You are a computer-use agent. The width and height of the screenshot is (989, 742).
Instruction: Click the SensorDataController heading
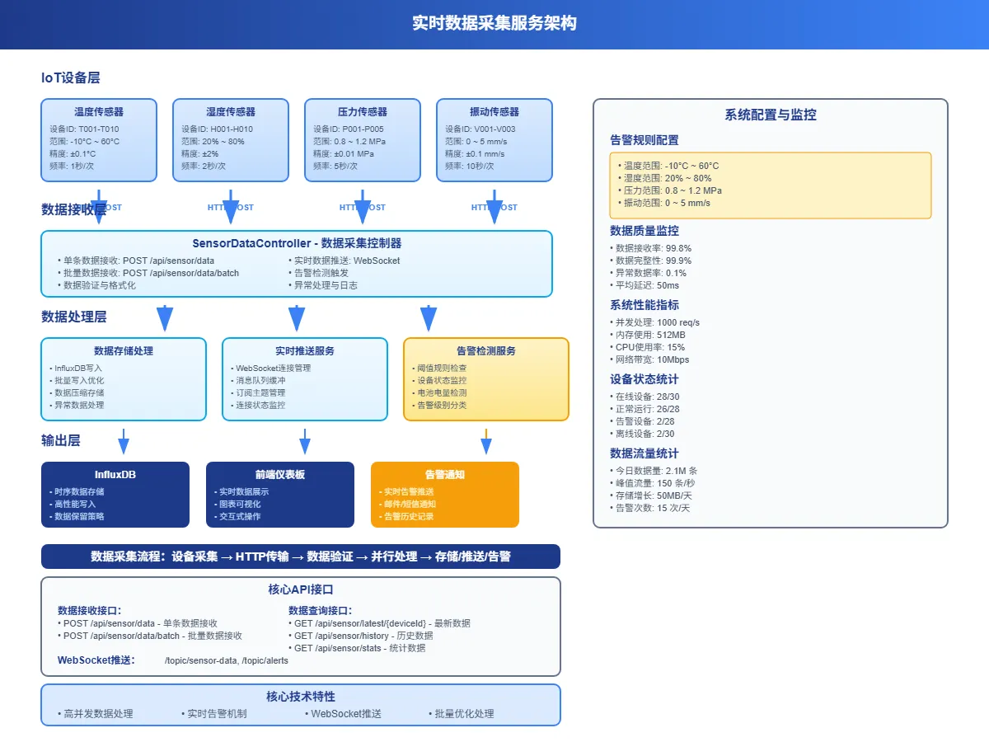tap(297, 243)
